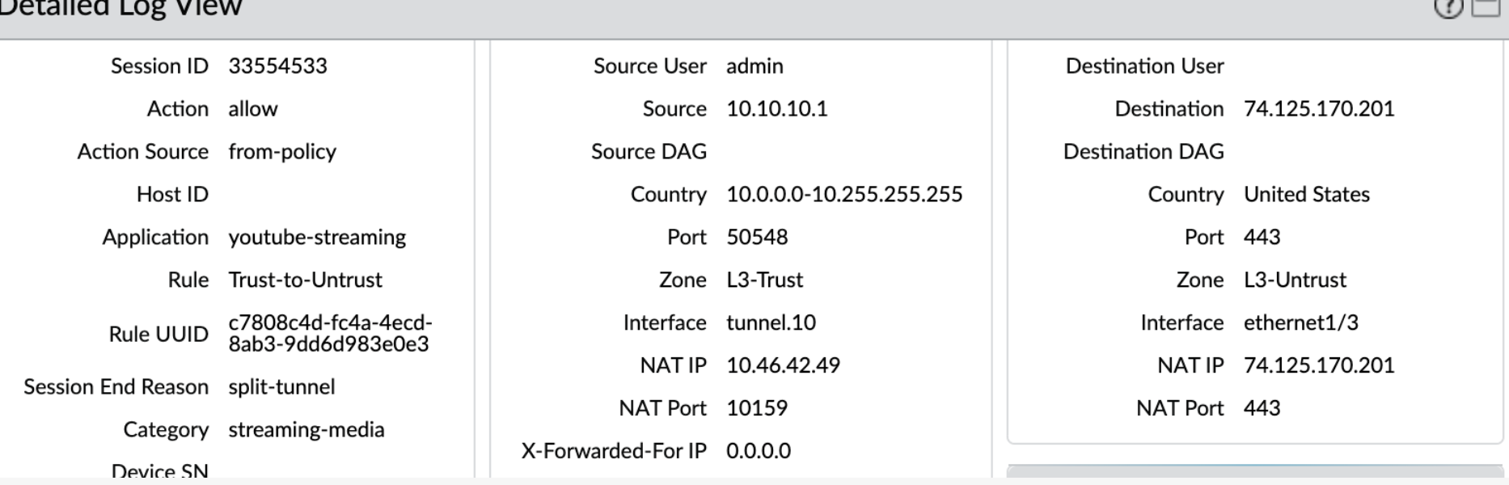Click the tunnel.10 interface value
The width and height of the screenshot is (1509, 485).
click(771, 323)
